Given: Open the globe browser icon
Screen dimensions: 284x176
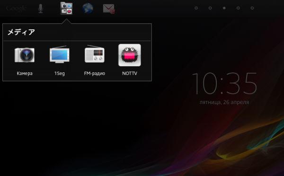Looking at the screenshot, I should [x=88, y=9].
